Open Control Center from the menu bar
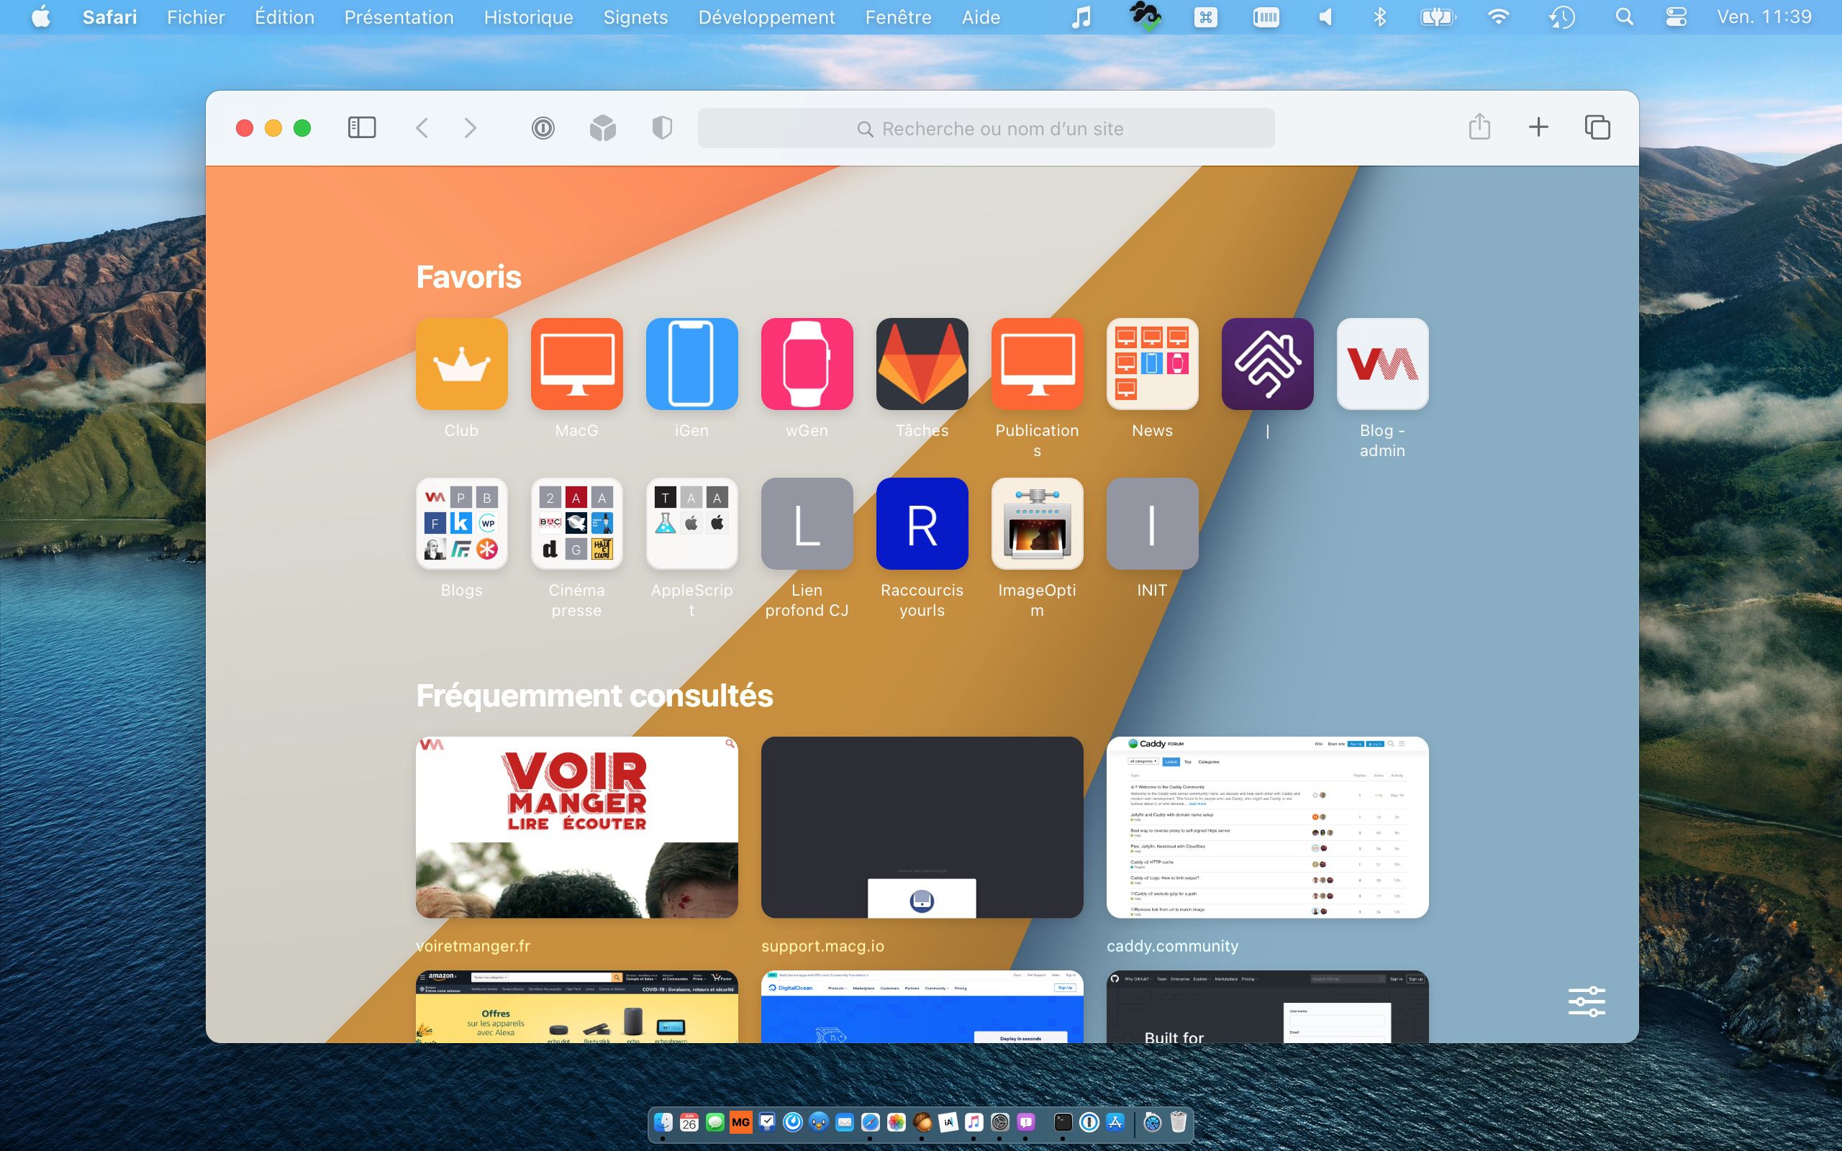 click(1678, 16)
